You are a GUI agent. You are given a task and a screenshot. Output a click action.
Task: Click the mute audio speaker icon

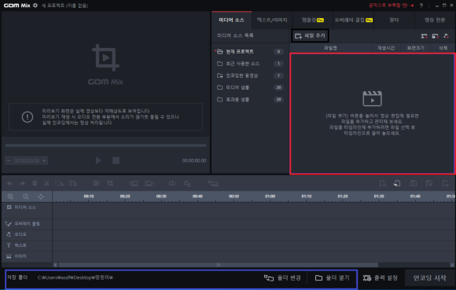coord(187,183)
